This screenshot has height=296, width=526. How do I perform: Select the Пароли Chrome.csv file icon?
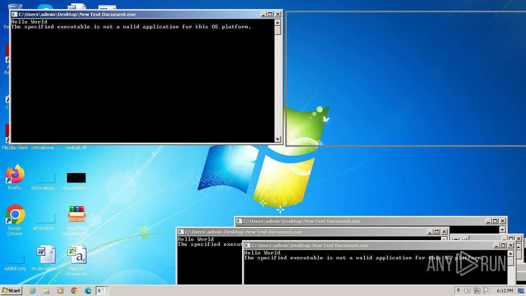pyautogui.click(x=76, y=255)
